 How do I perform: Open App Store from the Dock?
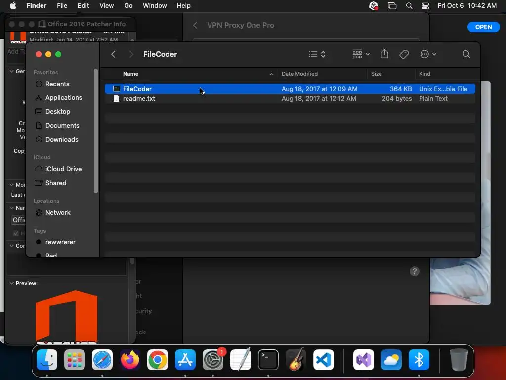click(185, 360)
